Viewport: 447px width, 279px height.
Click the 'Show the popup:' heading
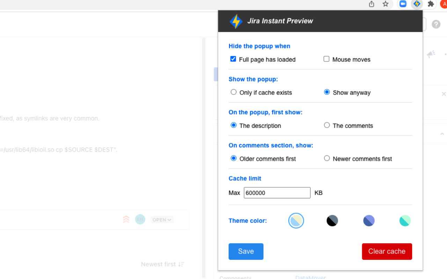pos(253,79)
